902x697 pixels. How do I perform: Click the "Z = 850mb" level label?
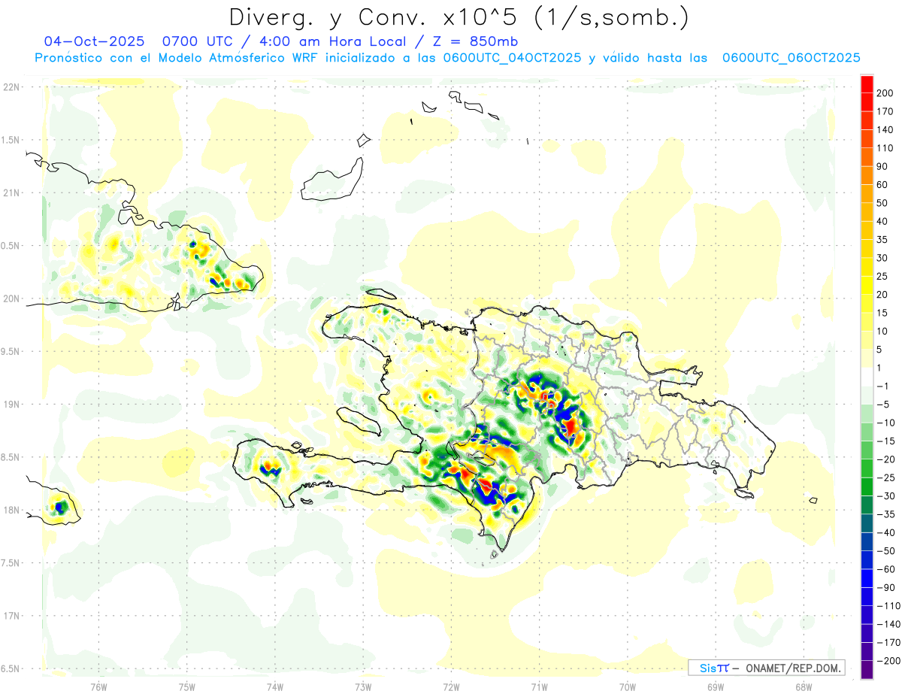(474, 41)
